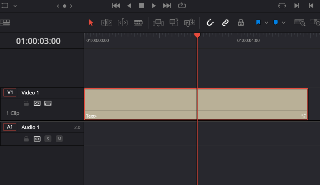The width and height of the screenshot is (320, 185).
Task: Click the Insert Clip button
Action: 158,23
